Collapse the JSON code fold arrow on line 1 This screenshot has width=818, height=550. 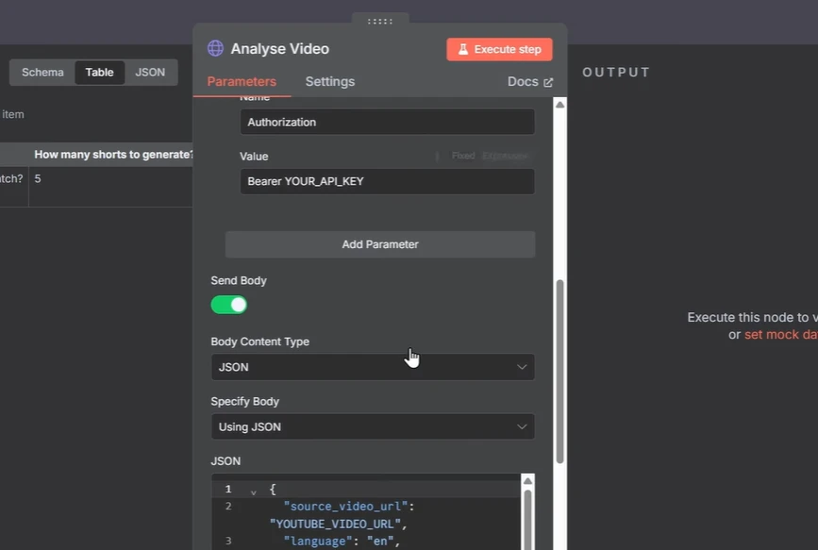pos(254,492)
